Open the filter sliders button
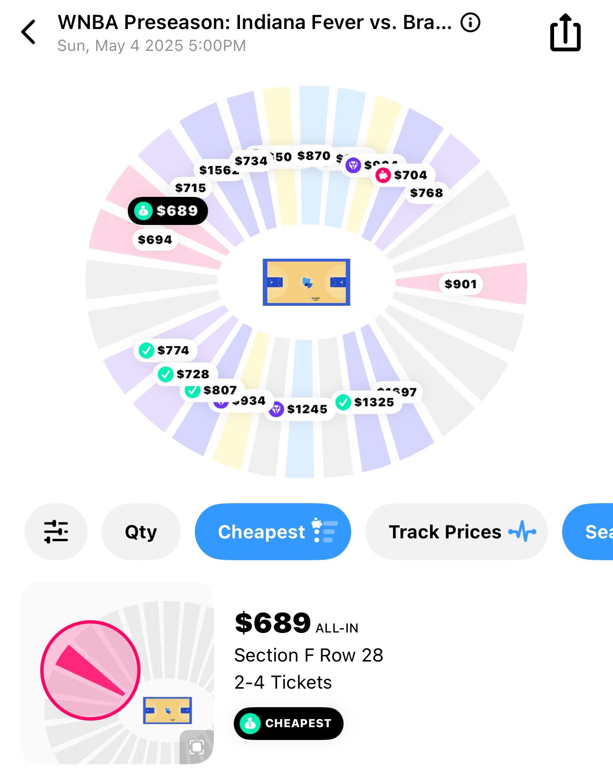This screenshot has height=779, width=613. click(x=56, y=531)
